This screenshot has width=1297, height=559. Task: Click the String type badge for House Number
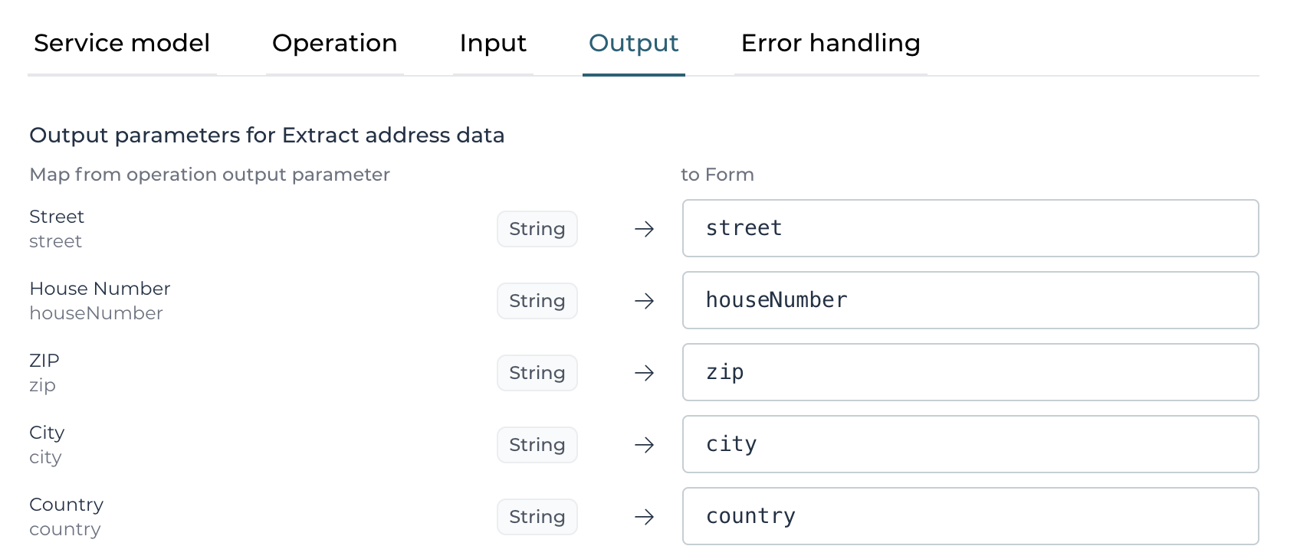(x=537, y=301)
